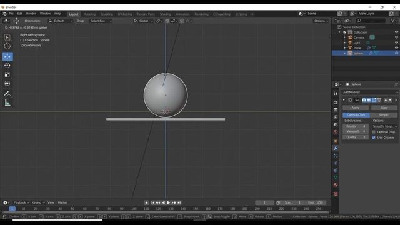This screenshot has height=225, width=400.
Task: Open the World properties tab
Action: click(336, 132)
